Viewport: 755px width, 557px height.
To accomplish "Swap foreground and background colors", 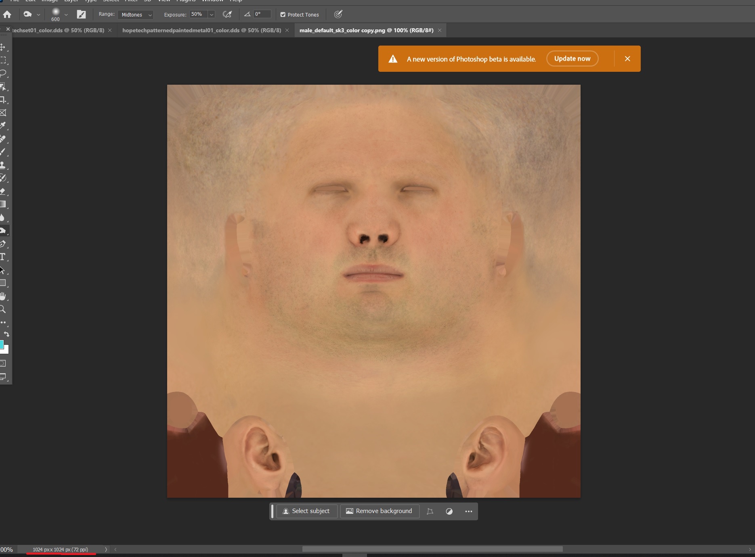I will [x=6, y=334].
